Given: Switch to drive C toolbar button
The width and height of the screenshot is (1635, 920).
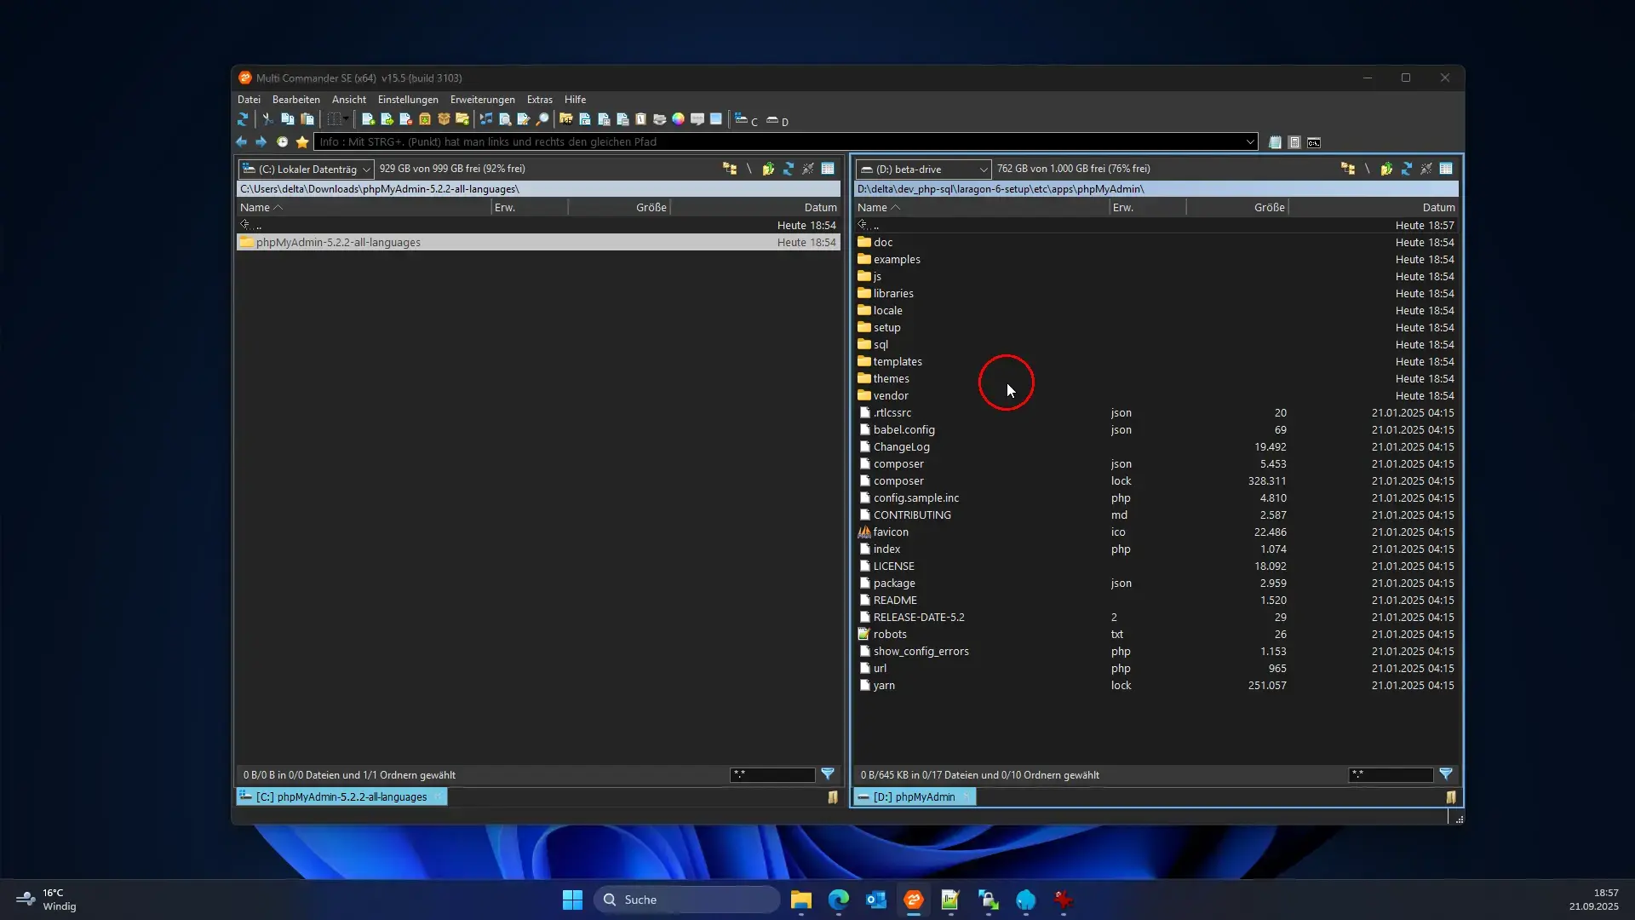Looking at the screenshot, I should tap(746, 121).
